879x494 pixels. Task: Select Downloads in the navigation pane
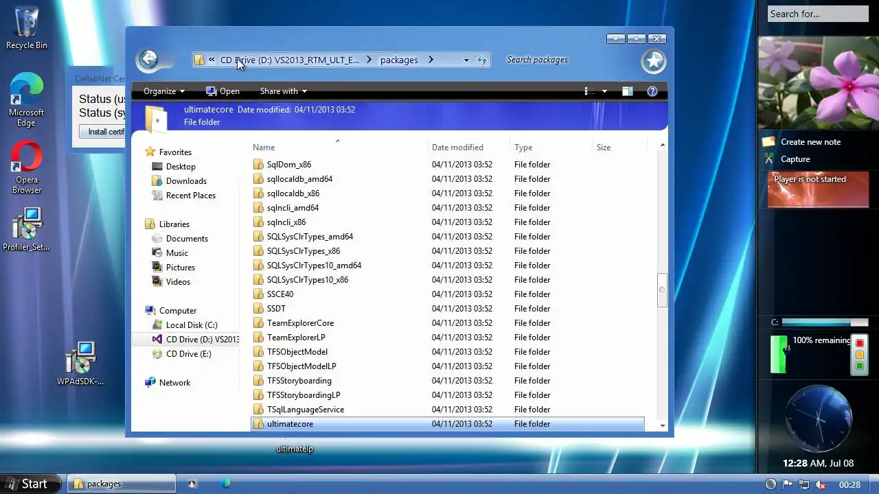coord(185,181)
